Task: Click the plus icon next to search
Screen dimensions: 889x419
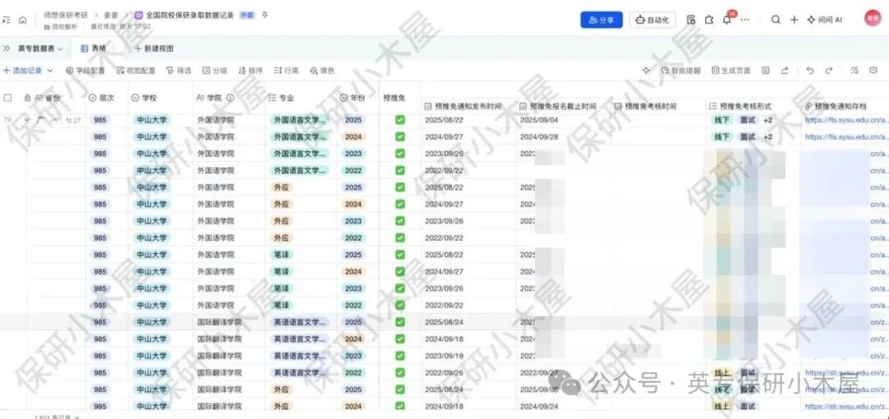Action: coord(794,20)
